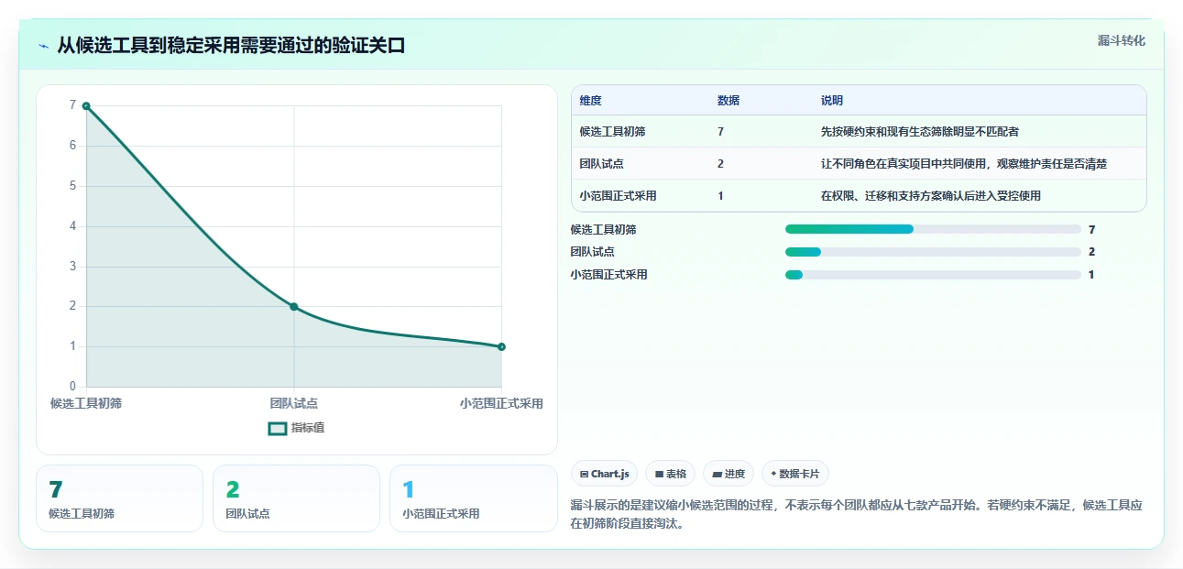Click the lightning icon beside the title
Viewport: 1183px width, 569px height.
(x=43, y=46)
